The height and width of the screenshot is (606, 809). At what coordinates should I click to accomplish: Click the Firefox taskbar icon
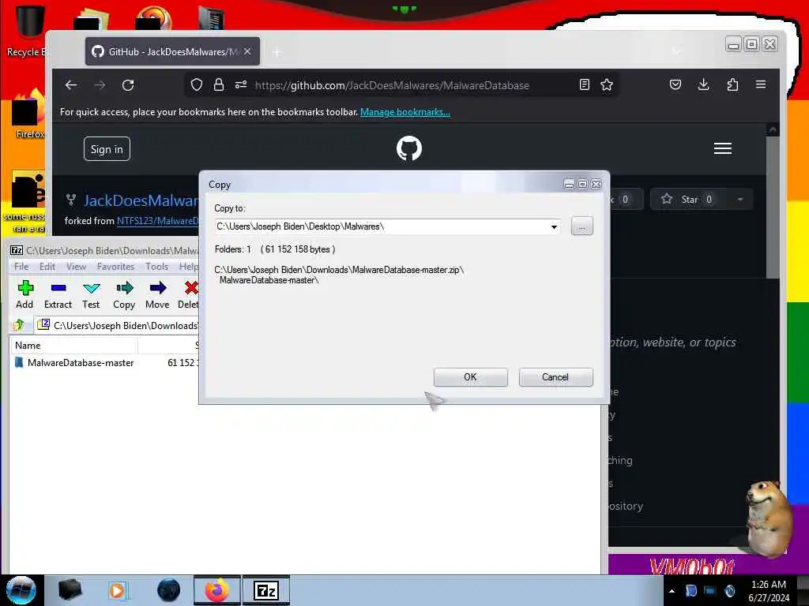point(217,590)
